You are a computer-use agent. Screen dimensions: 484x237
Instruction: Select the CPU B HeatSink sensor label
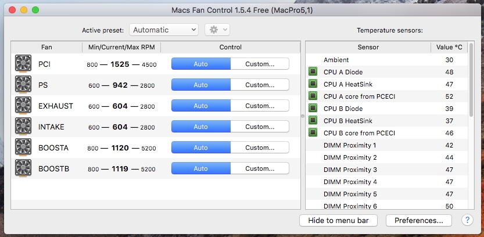coord(348,121)
